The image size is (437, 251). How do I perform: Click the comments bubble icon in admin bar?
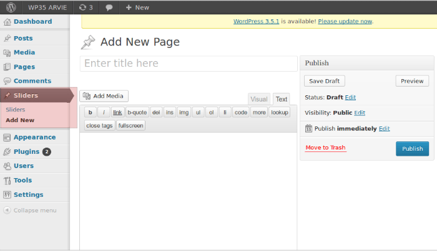coord(109,7)
